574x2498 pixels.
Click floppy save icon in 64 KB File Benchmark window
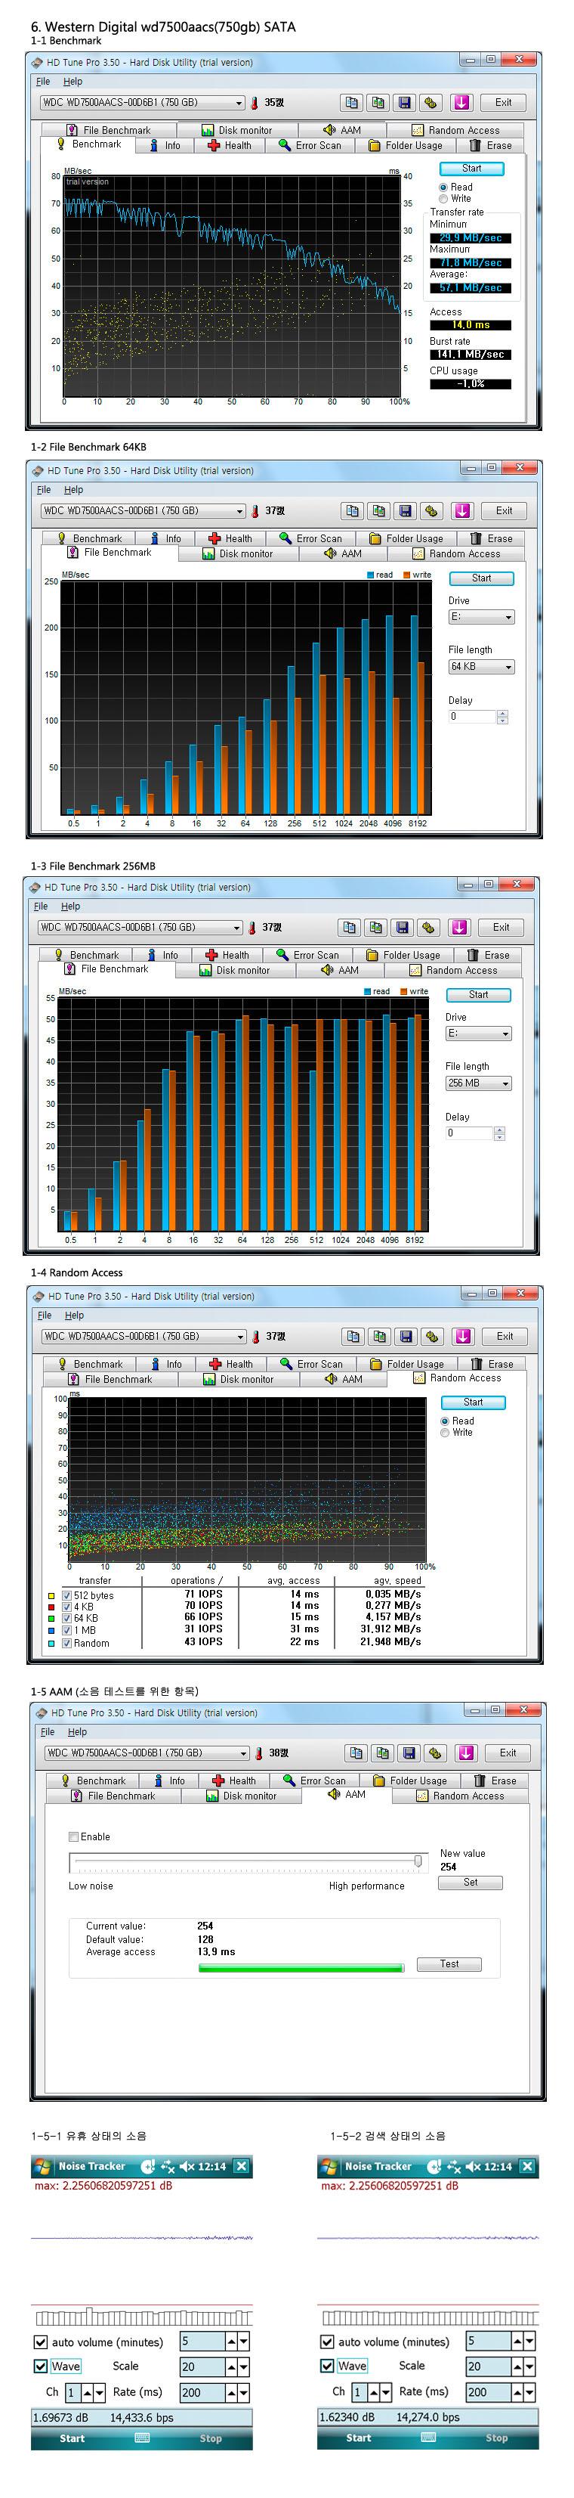(406, 510)
